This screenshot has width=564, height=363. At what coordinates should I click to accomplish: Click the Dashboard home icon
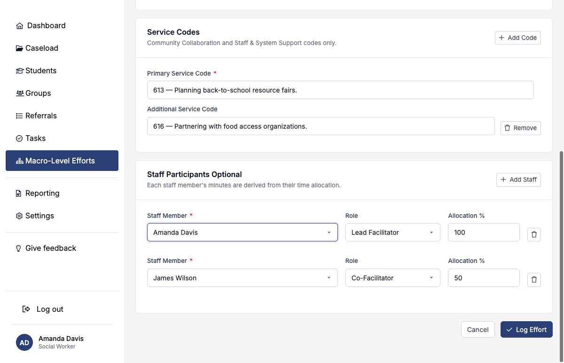(19, 26)
